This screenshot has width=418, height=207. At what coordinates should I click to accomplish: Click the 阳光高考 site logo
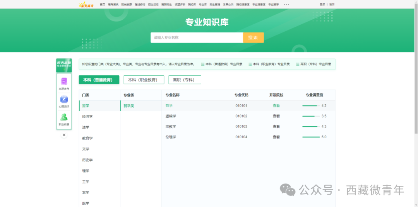click(86, 5)
